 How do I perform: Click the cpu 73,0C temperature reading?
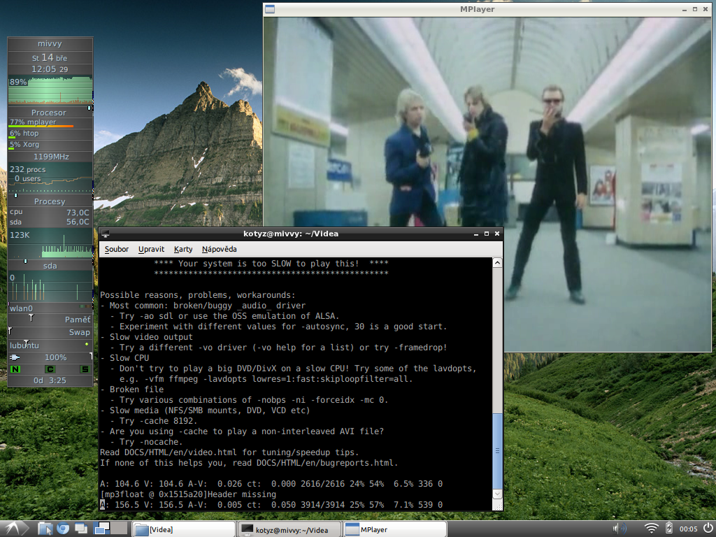(x=50, y=212)
